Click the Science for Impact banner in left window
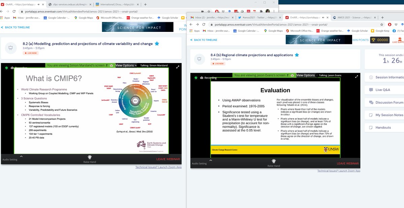The height and width of the screenshot is (208, 404). 137,27
